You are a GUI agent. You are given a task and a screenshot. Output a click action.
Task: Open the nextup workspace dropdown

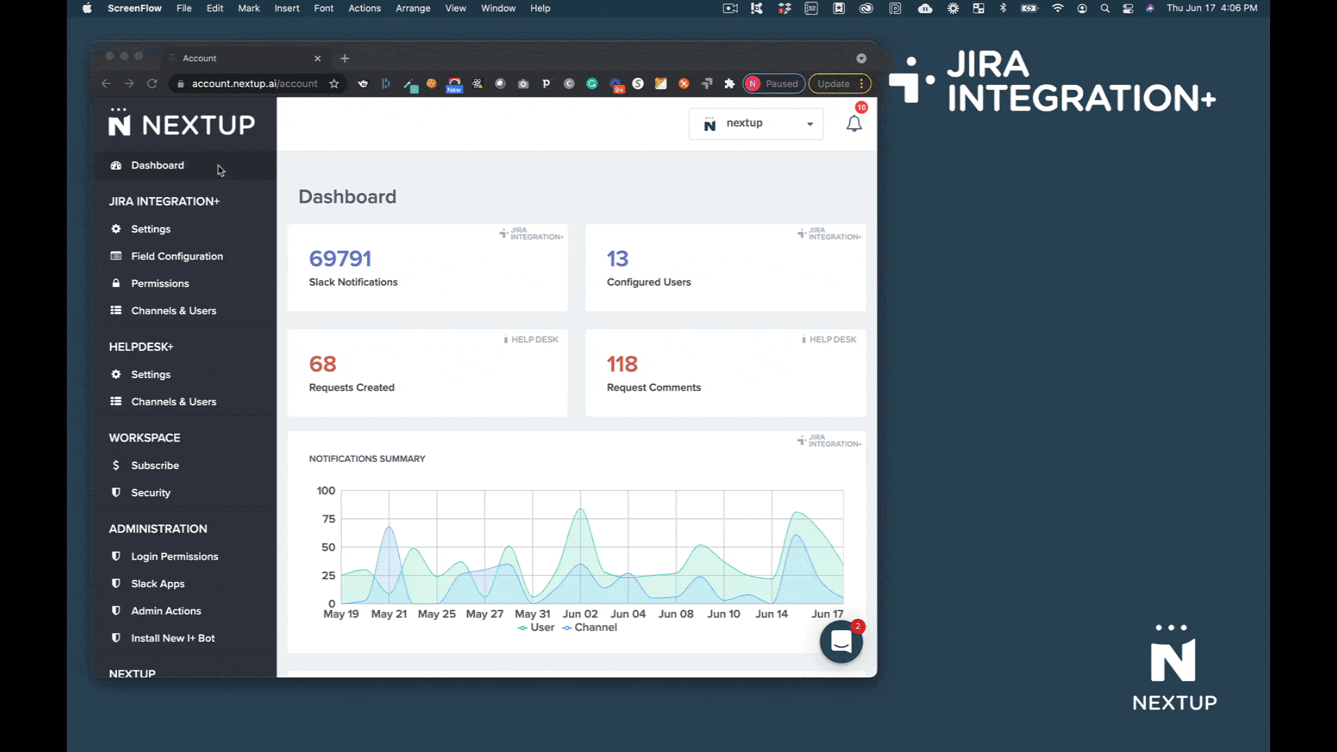click(756, 124)
